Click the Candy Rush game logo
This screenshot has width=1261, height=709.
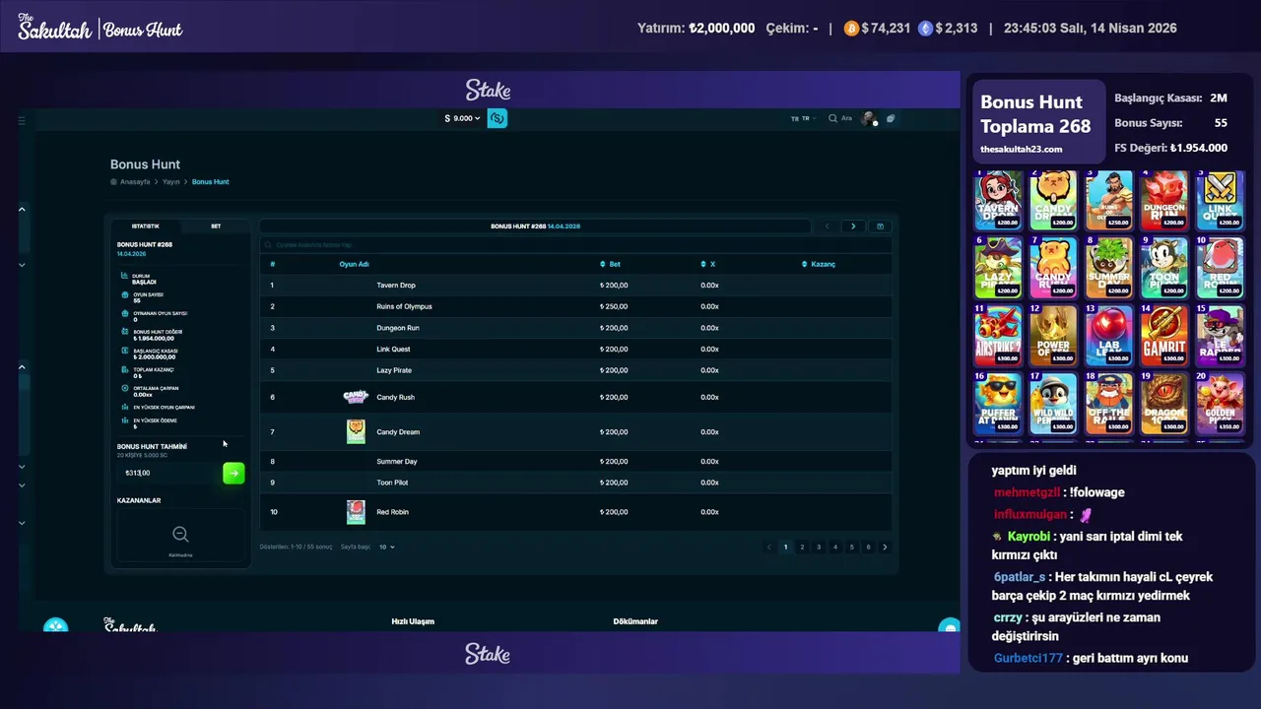355,397
